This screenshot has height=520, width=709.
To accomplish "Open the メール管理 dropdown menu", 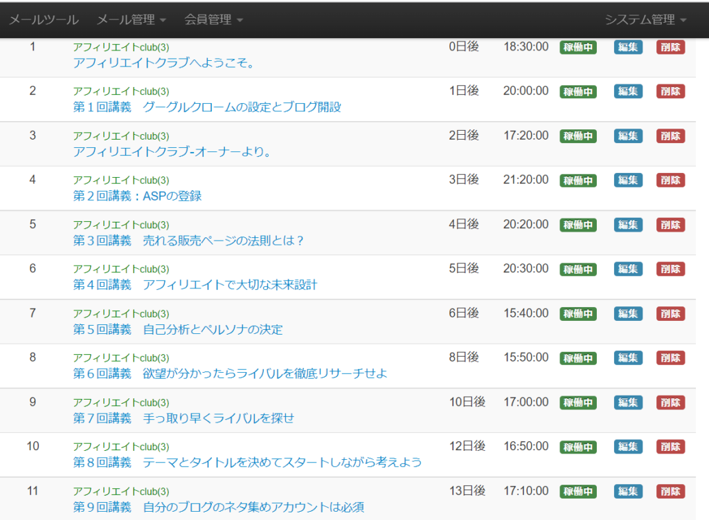I will (131, 19).
